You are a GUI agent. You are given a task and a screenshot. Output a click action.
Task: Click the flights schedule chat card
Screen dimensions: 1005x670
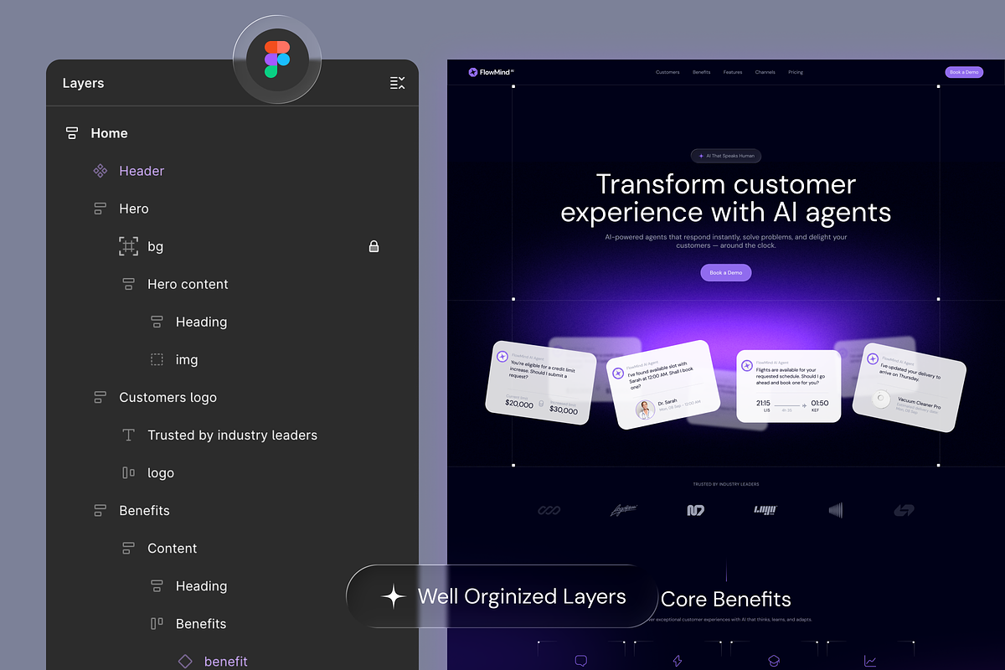(788, 386)
